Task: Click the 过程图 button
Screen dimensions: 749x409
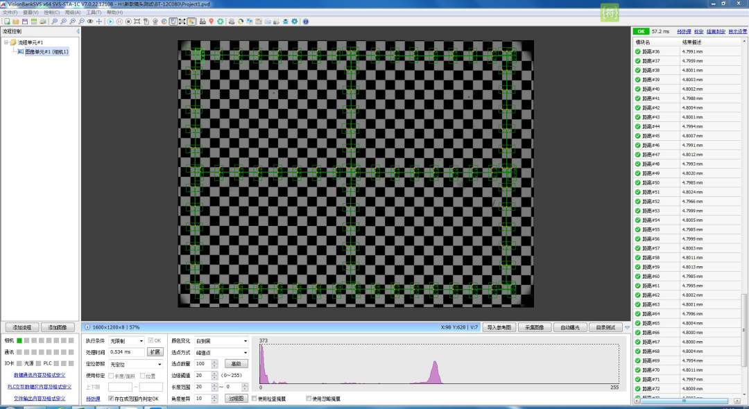Action: (236, 399)
